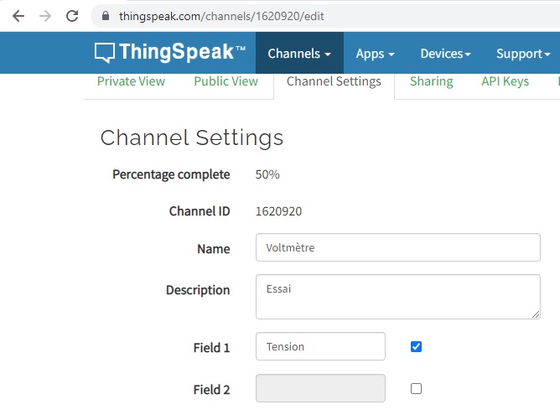Screen dimensions: 560x415
Task: Go to the API Keys tab
Action: pos(505,81)
